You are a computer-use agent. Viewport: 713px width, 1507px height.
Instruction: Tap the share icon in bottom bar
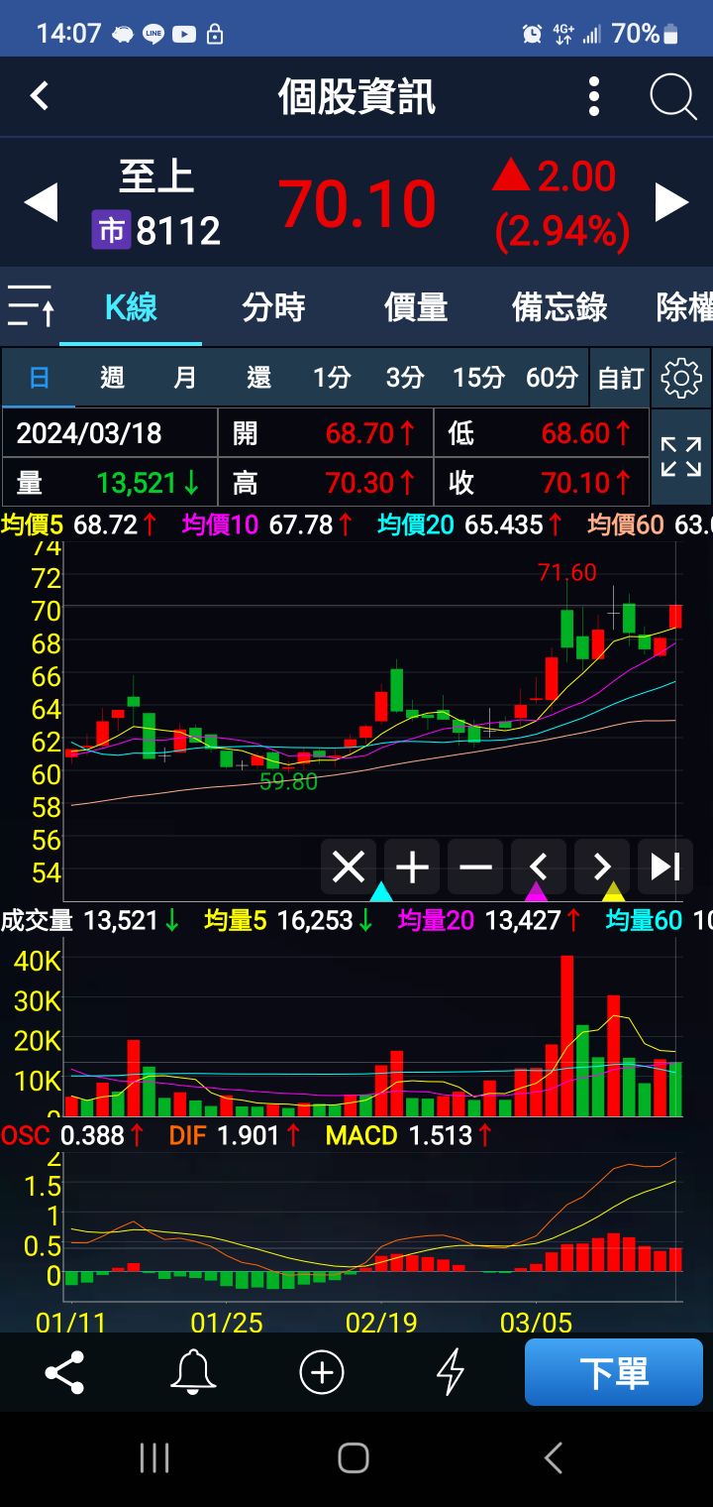(x=64, y=1373)
